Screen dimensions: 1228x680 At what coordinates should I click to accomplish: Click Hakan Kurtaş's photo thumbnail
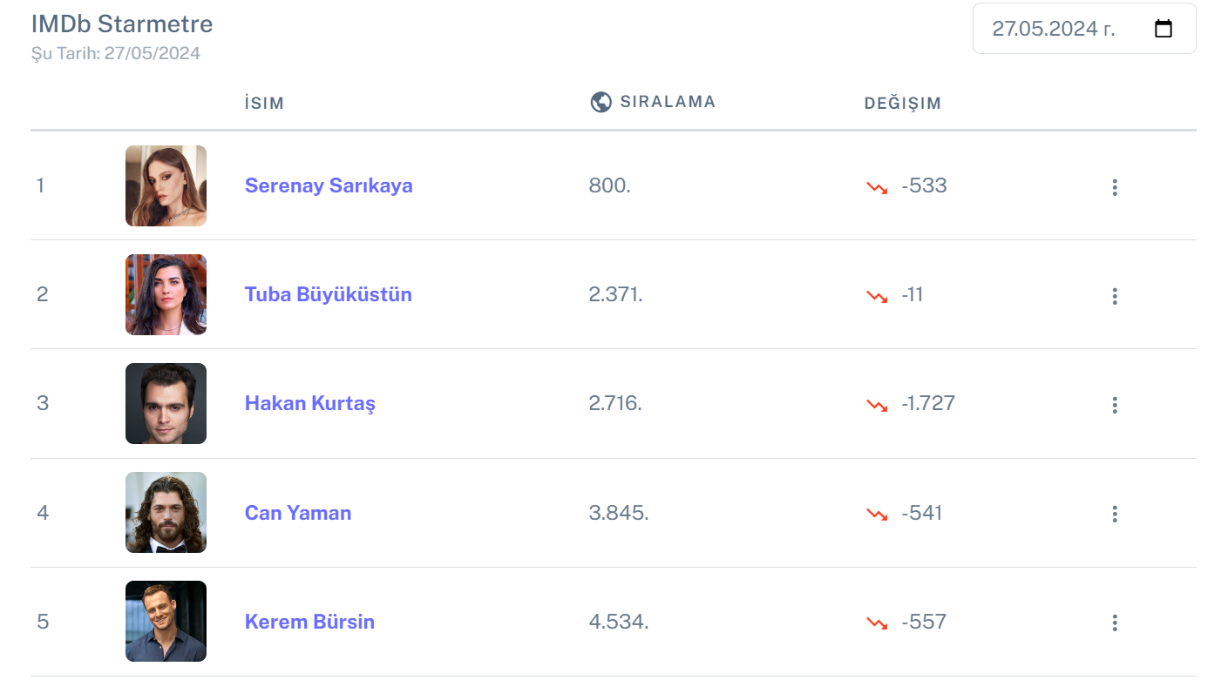166,403
